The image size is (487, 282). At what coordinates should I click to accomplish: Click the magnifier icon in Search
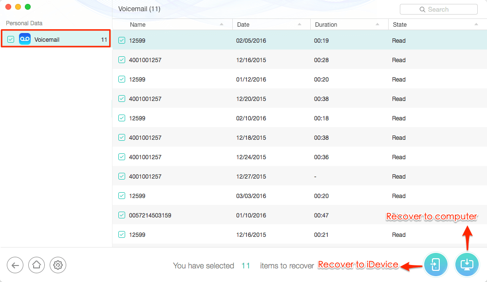click(x=422, y=10)
